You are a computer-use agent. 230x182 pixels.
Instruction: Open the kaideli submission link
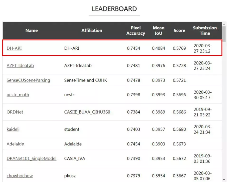tap(13, 129)
